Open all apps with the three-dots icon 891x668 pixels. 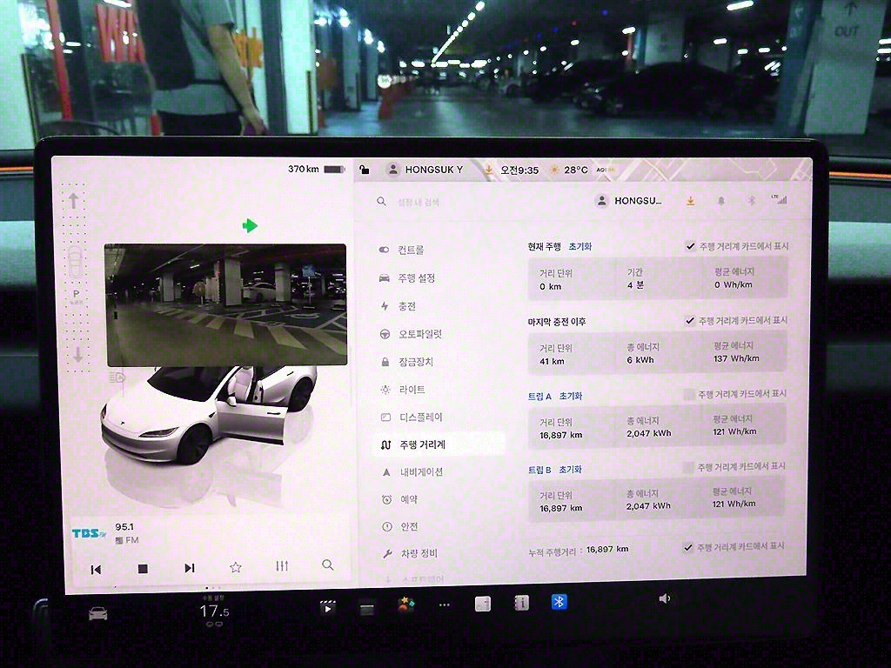pyautogui.click(x=445, y=605)
